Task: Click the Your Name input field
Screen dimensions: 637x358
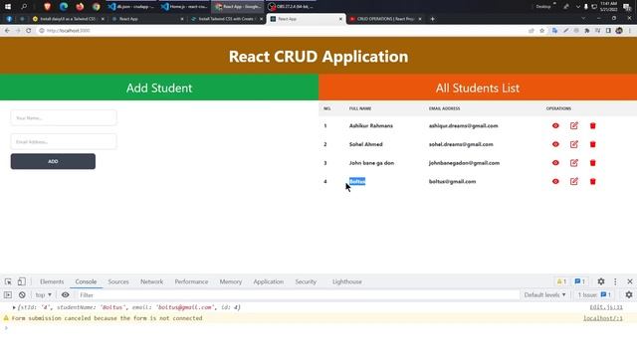Action: pyautogui.click(x=64, y=118)
